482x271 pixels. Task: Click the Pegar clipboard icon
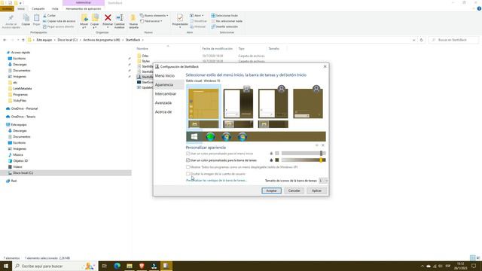tap(36, 18)
